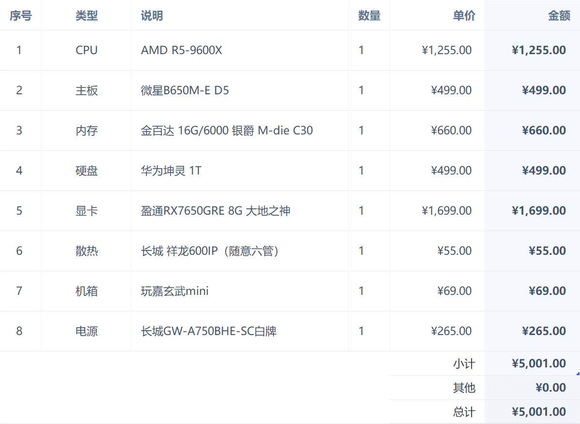Click the 总计 total amount value
Screen dimensions: 580x424
pos(538,412)
